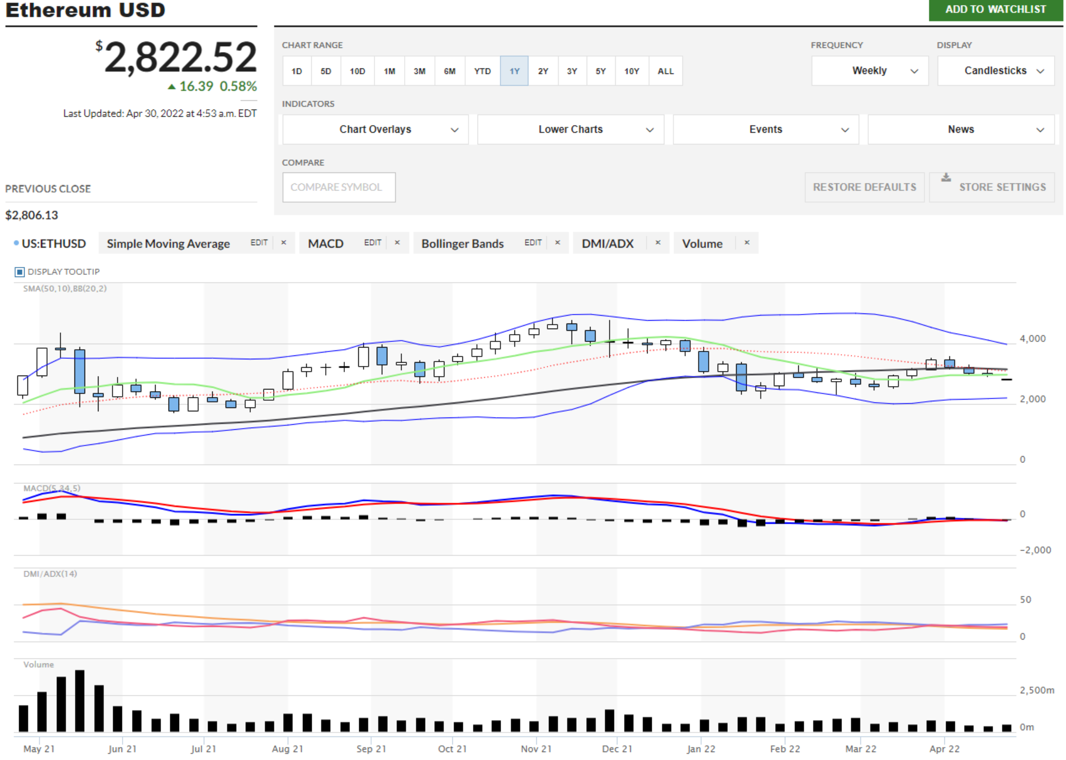Select the 1M chart range
This screenshot has width=1066, height=760.
[390, 71]
